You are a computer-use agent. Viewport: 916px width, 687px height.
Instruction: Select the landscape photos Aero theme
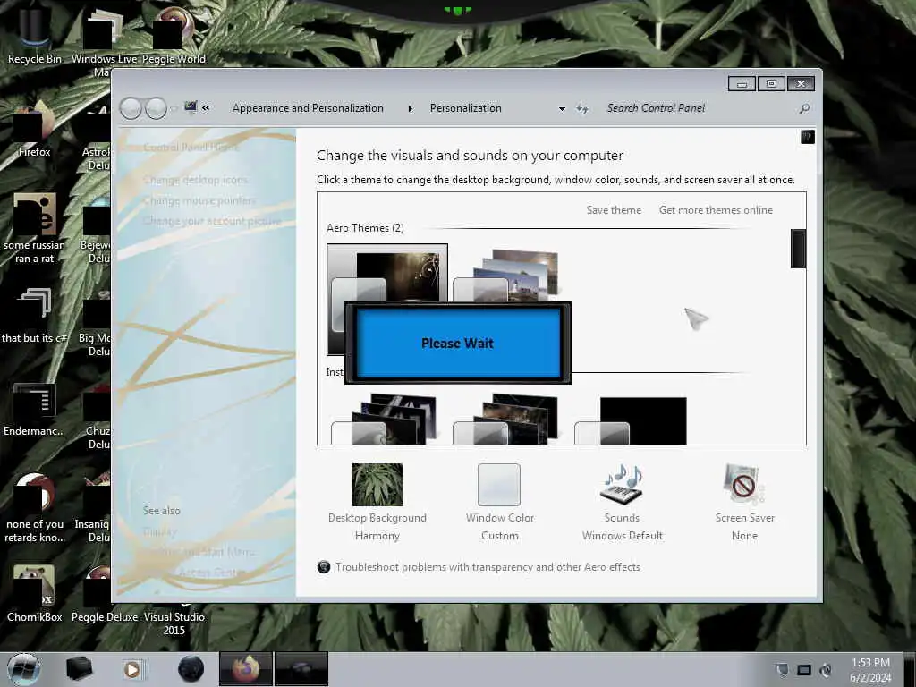pyautogui.click(x=506, y=275)
